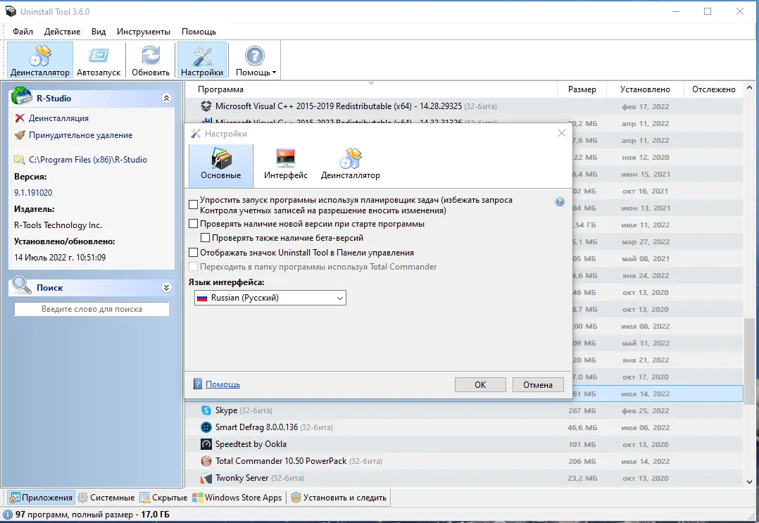The height and width of the screenshot is (523, 759).
Task: Sort by the Размер column header
Action: (582, 89)
